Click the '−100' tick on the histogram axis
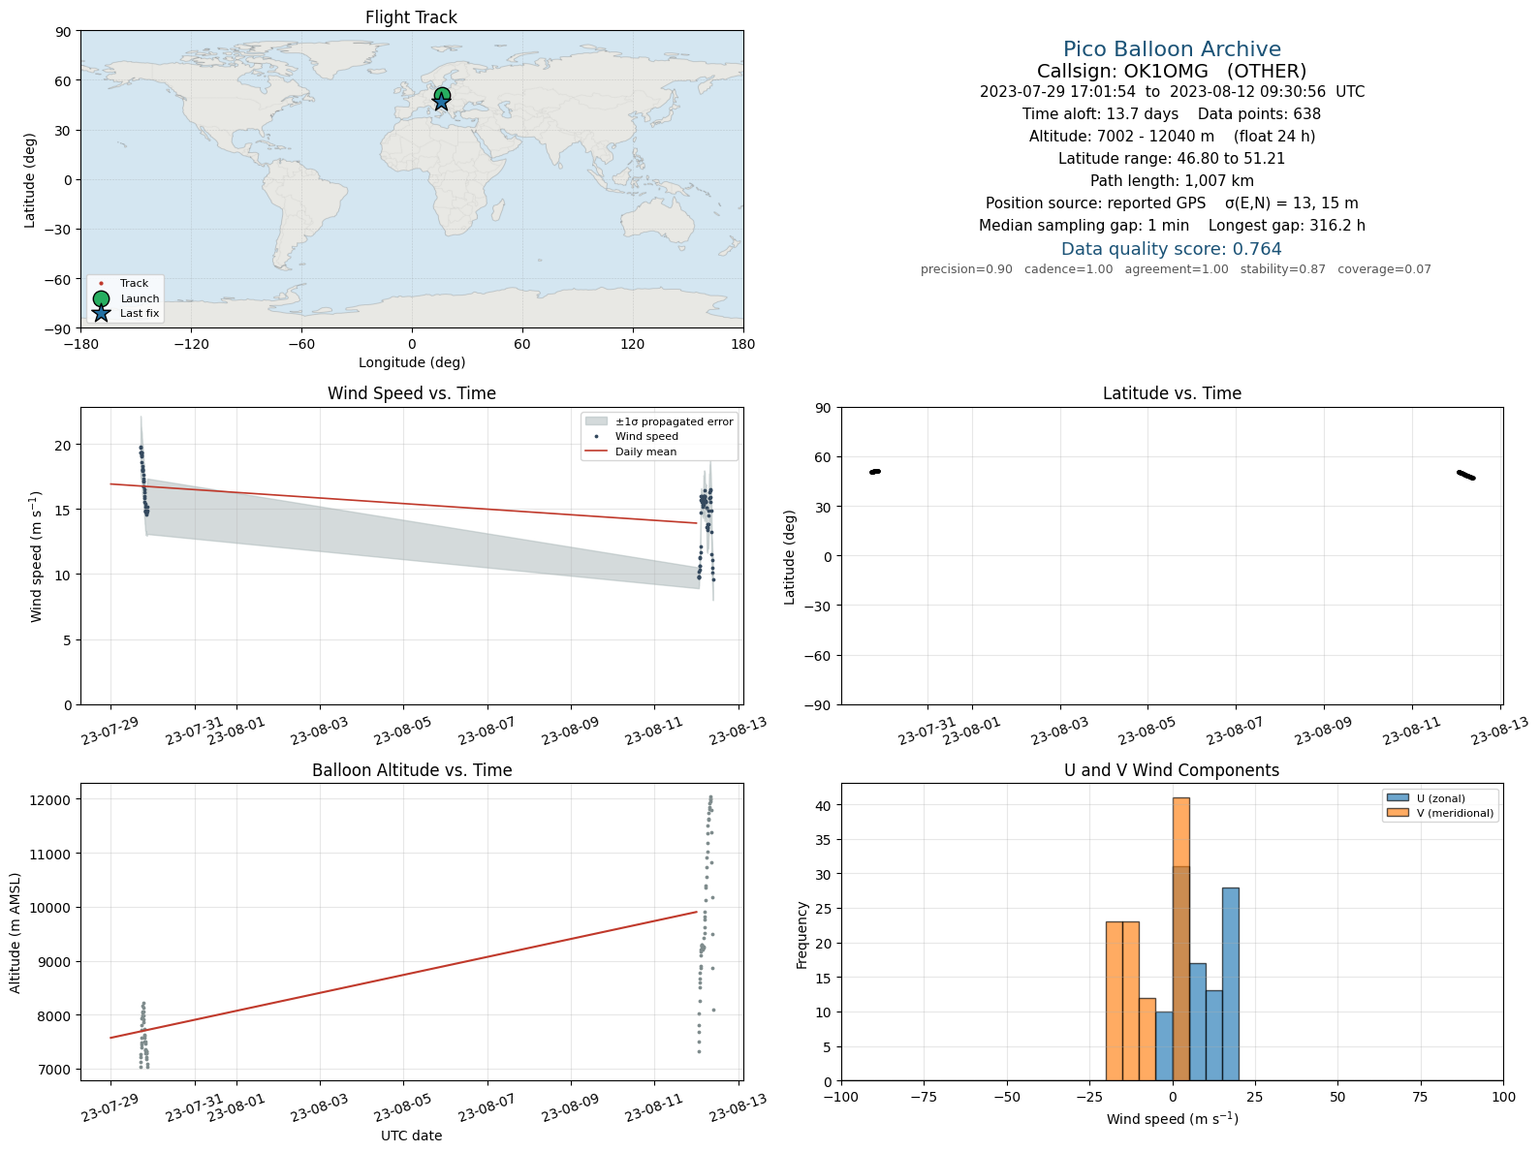This screenshot has width=1540, height=1152. (841, 1097)
